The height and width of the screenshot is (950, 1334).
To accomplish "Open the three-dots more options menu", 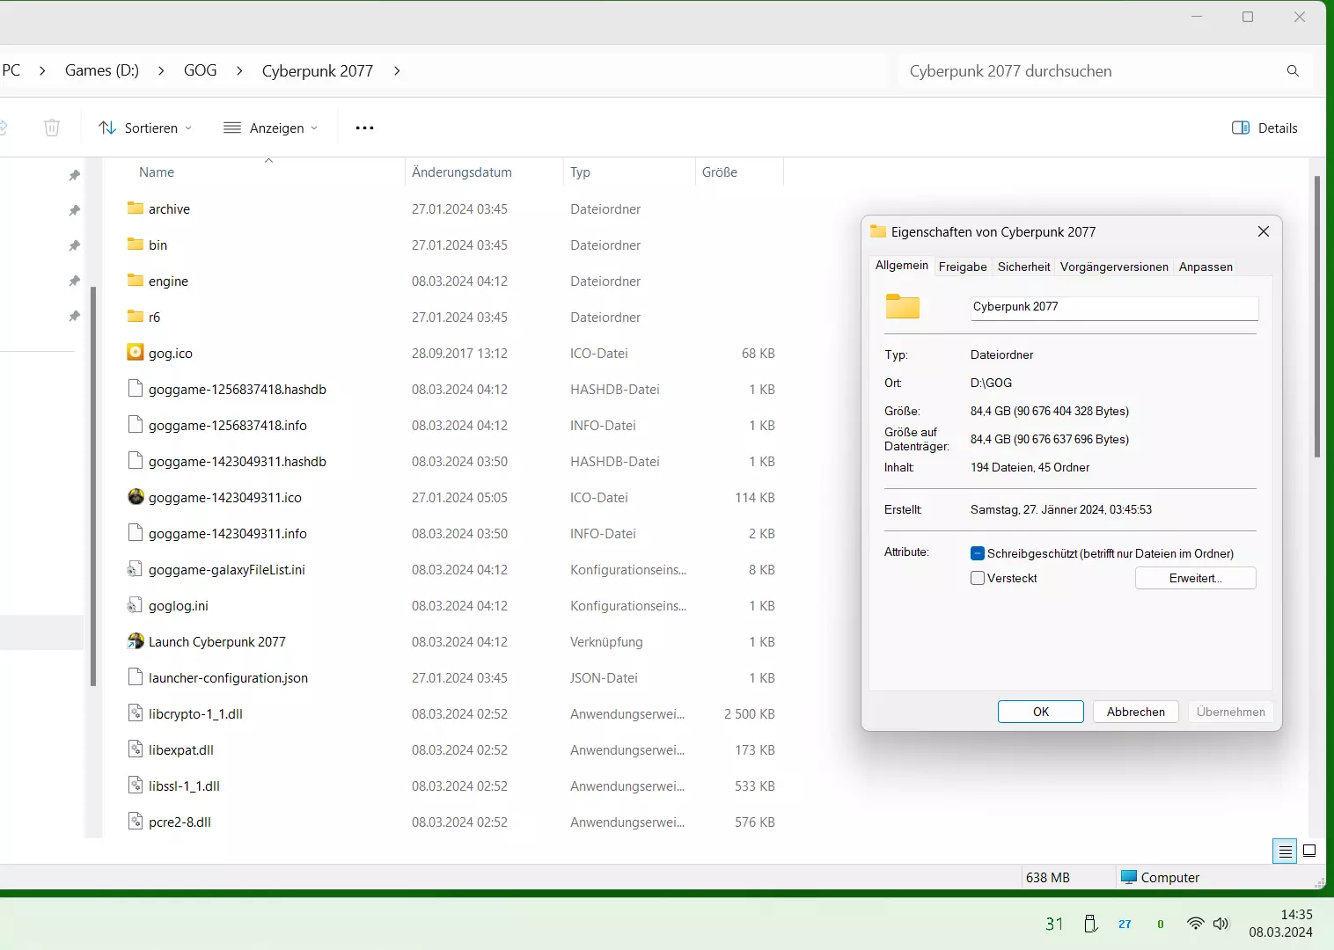I will coord(364,128).
